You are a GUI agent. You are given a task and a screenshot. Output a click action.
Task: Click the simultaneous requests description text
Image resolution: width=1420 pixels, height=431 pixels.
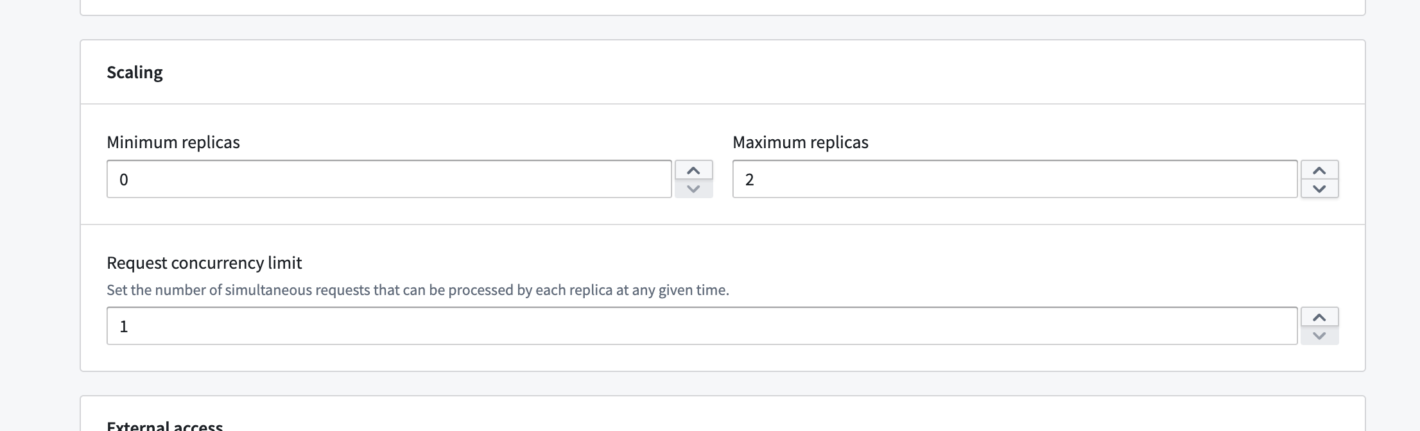(x=418, y=290)
